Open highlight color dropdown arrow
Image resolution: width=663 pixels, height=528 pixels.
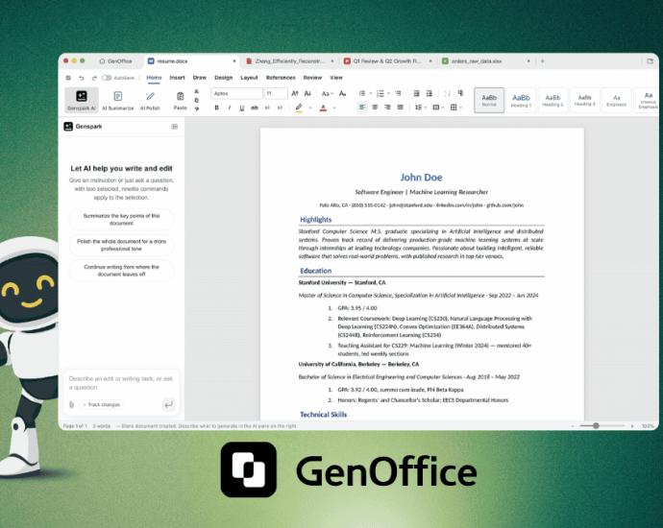310,108
